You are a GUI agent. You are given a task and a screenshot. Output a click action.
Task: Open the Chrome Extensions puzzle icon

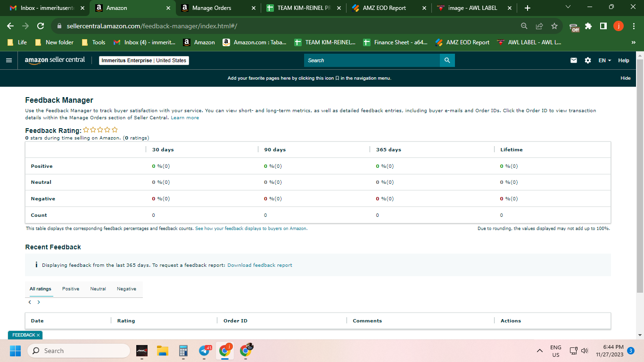pyautogui.click(x=588, y=26)
